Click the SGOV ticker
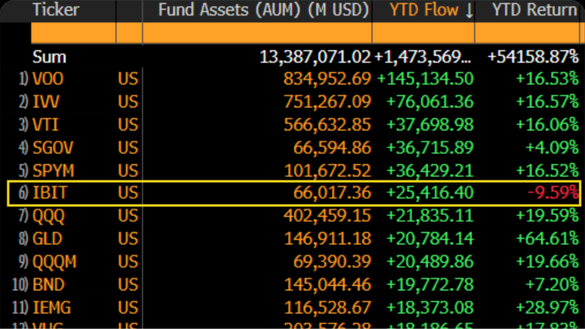The width and height of the screenshot is (585, 329). [x=53, y=148]
